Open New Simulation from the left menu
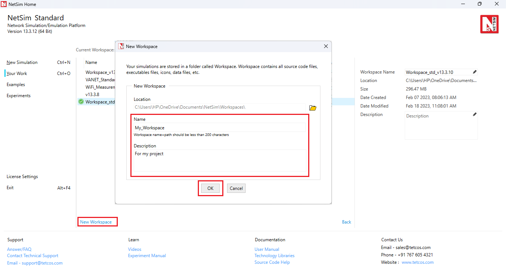506x266 pixels. click(22, 62)
